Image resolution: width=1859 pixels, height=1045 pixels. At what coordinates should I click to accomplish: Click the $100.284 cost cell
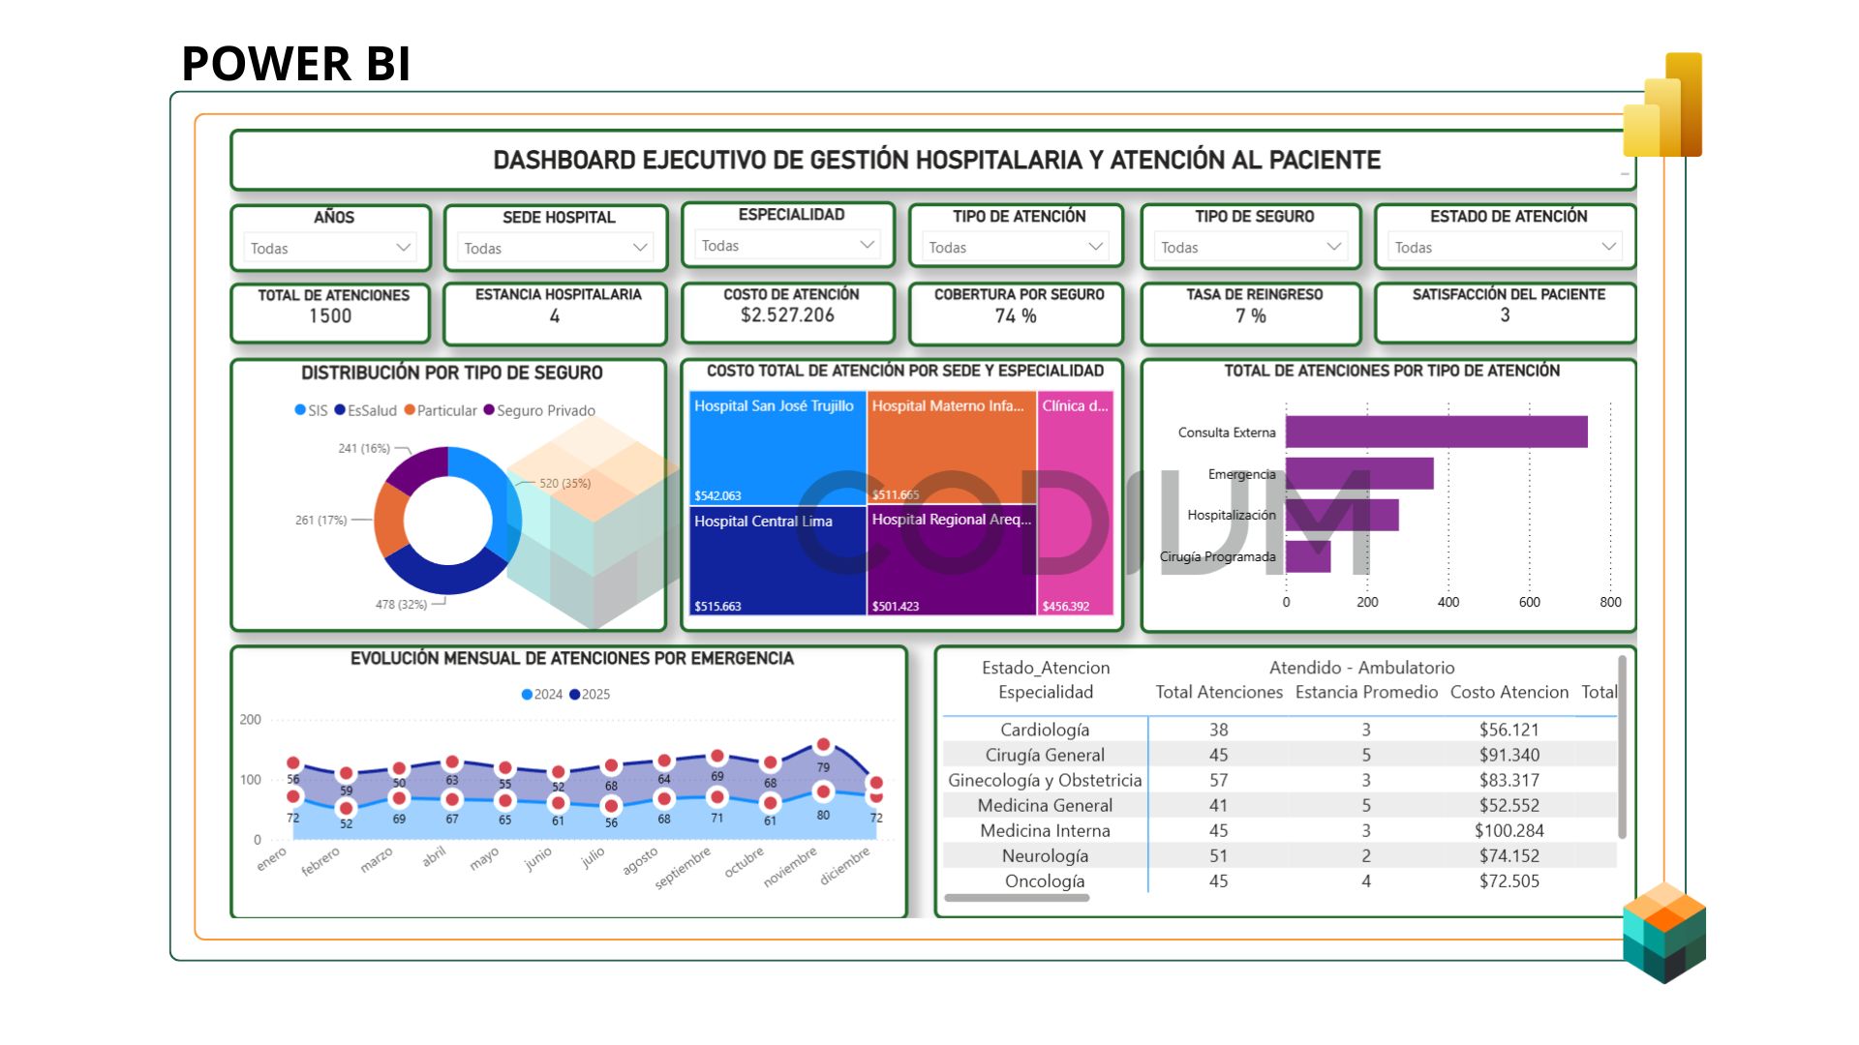coord(1509,830)
